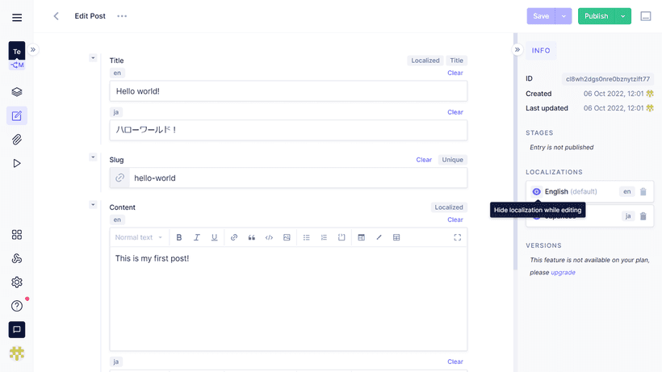Click the Unique tag on Slug
Image resolution: width=662 pixels, height=372 pixels.
click(453, 160)
